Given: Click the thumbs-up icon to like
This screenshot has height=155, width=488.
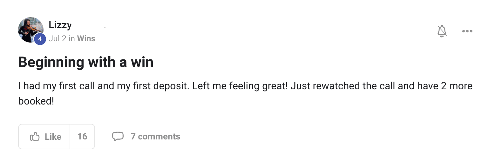Looking at the screenshot, I should 35,137.
